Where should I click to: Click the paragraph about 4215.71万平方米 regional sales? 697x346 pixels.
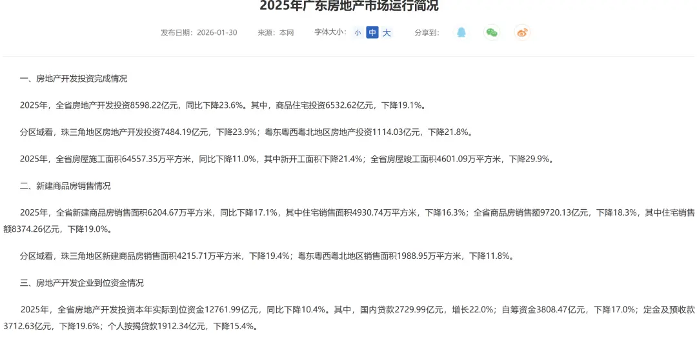click(x=267, y=256)
